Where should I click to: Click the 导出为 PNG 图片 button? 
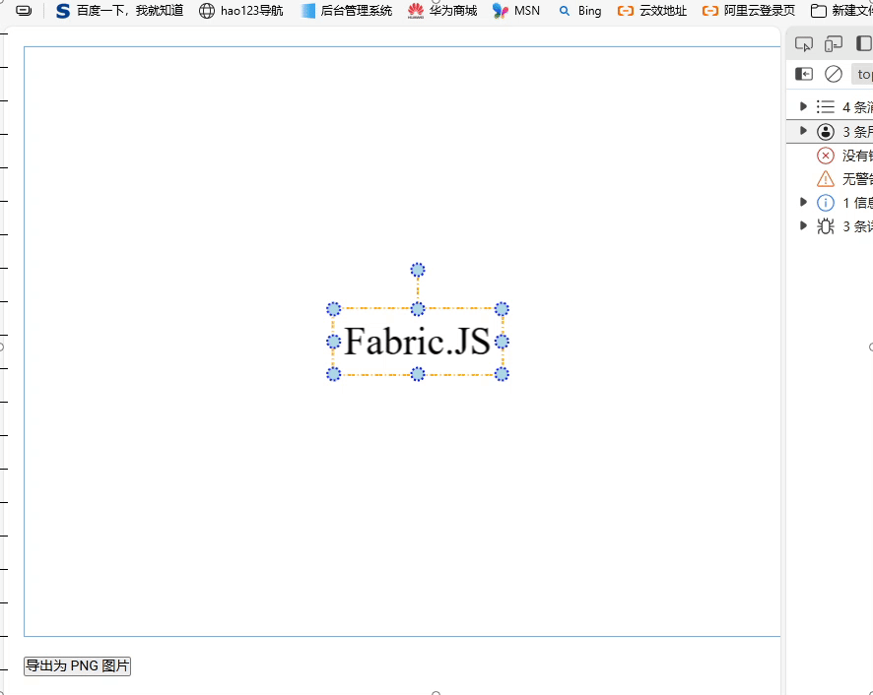coord(77,665)
